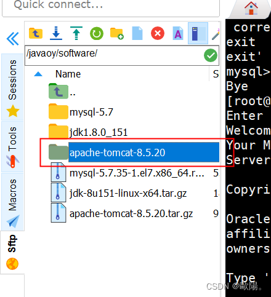Screen dimensions: 271x297
Task: Click archive icon of jdk-8u151-linux-x64.tar.gz
Action: (x=59, y=192)
